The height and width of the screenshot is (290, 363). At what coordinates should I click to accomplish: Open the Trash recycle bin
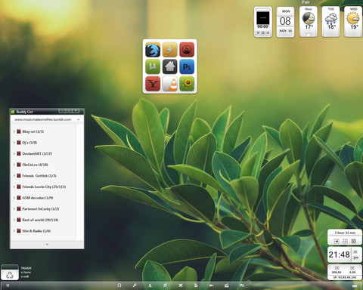coord(10,273)
